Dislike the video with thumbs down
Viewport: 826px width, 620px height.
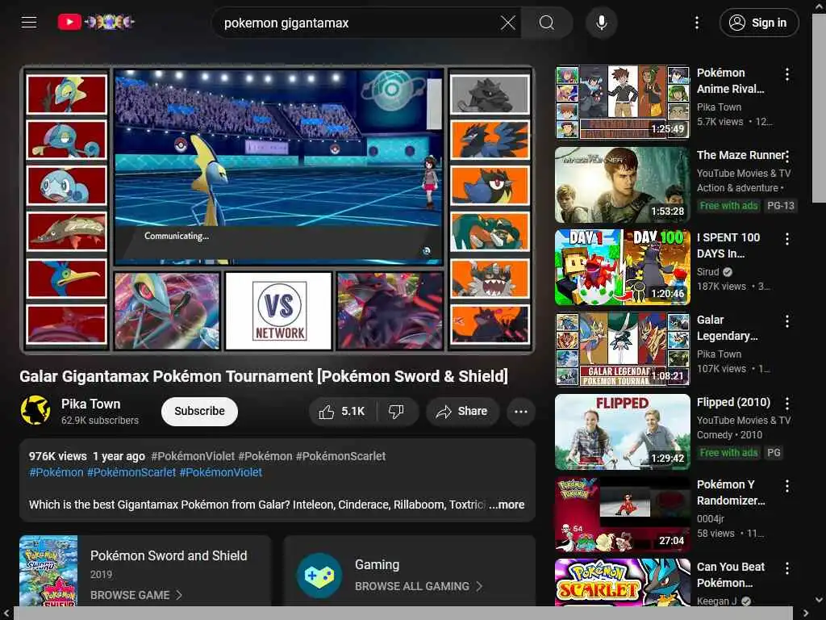coord(396,411)
